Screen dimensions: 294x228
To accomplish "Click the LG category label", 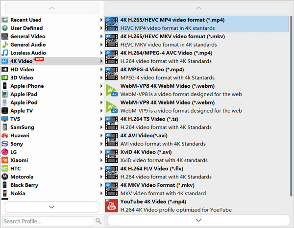I will click(14, 152).
